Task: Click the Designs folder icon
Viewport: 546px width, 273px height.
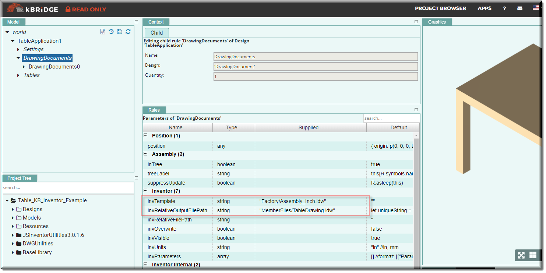Action: pyautogui.click(x=19, y=209)
